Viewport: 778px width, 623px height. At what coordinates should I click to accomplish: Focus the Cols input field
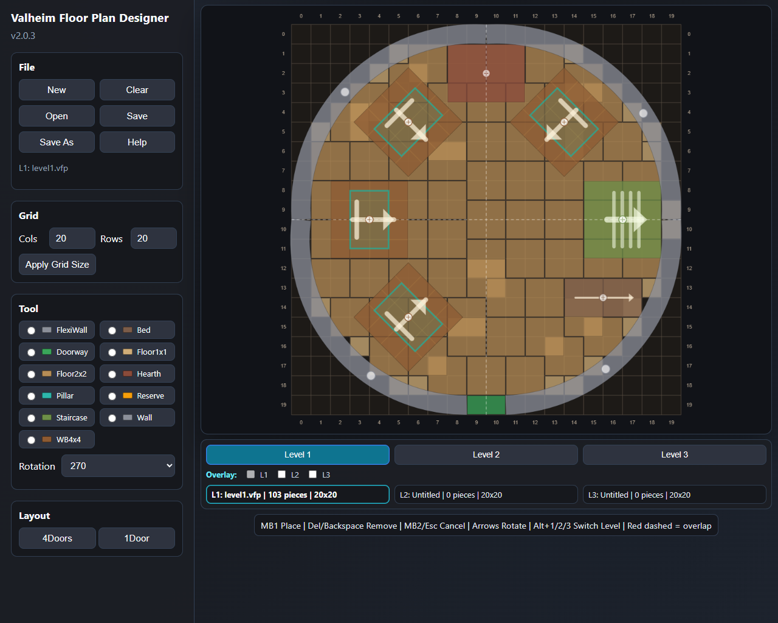[x=72, y=238]
